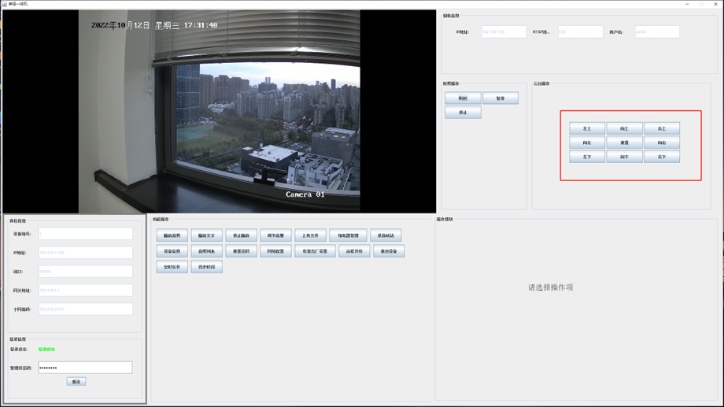The image size is (724, 407).
Task: Move camera with the 右下 (lower-right) button
Action: (661, 157)
